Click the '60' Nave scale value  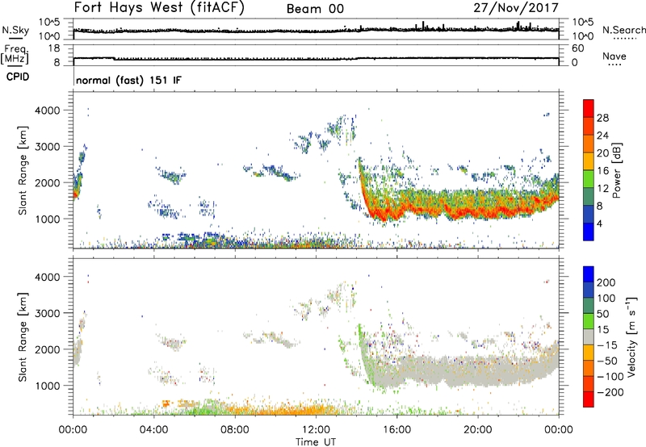(577, 48)
